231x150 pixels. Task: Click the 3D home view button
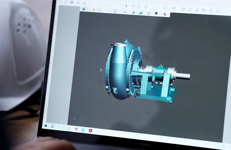tap(94, 10)
